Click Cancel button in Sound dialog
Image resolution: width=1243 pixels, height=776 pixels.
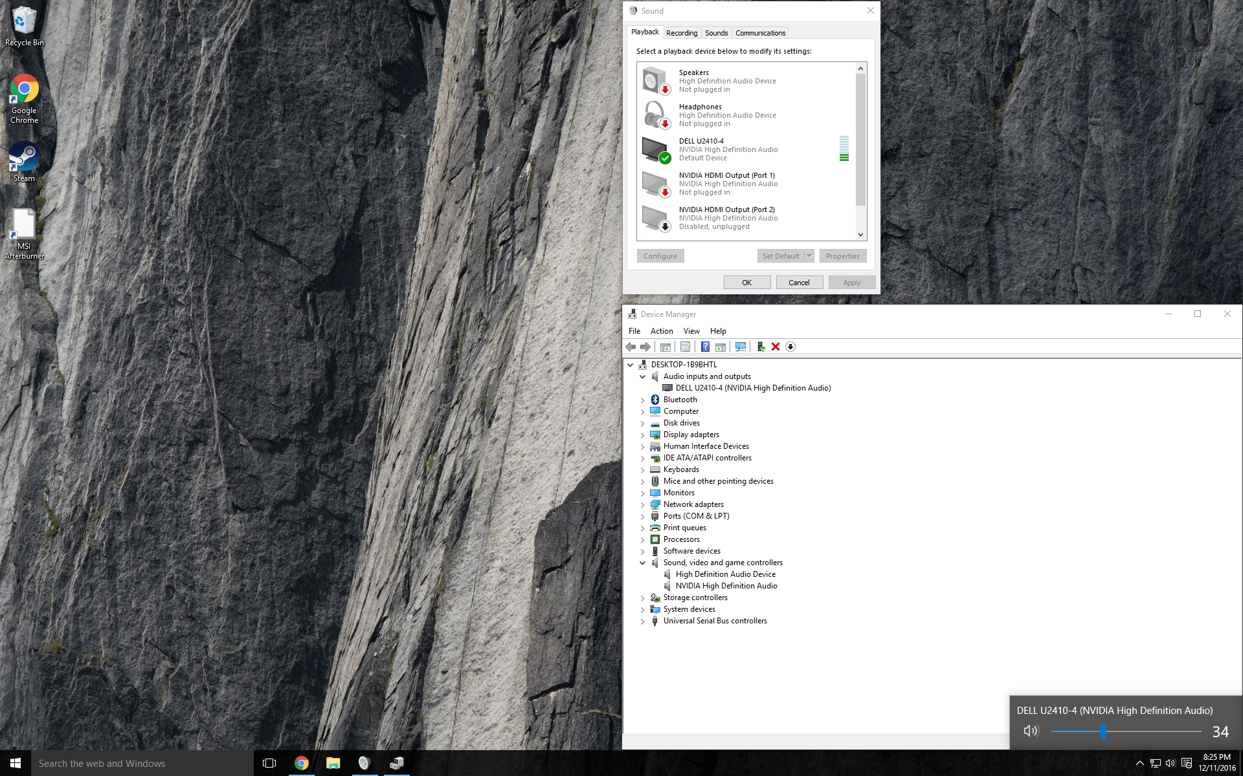[x=800, y=283]
